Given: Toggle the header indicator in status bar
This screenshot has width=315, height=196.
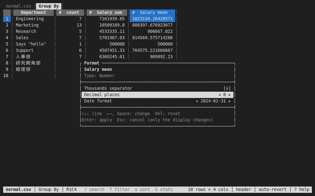Looking at the screenshot, I should (x=244, y=190).
